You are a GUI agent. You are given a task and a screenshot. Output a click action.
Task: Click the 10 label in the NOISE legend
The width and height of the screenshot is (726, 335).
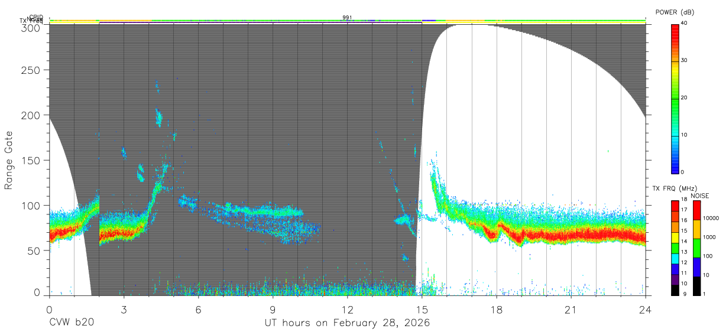pyautogui.click(x=705, y=275)
